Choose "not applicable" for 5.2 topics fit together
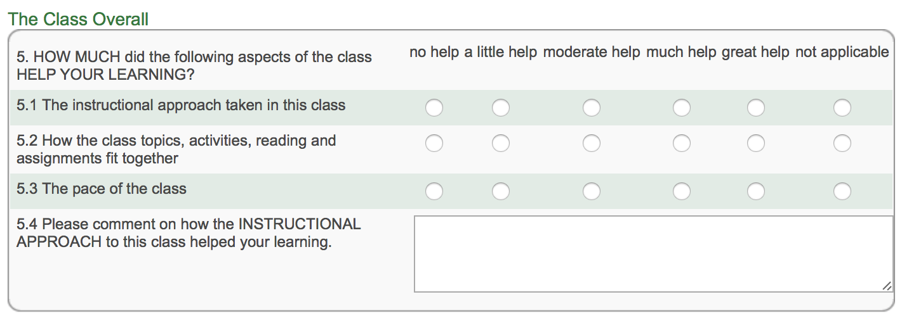909x323 pixels. [x=842, y=144]
